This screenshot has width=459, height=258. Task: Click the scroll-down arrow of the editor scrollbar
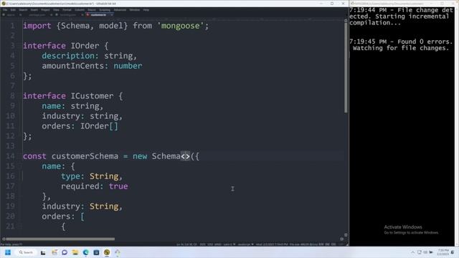coord(346,235)
